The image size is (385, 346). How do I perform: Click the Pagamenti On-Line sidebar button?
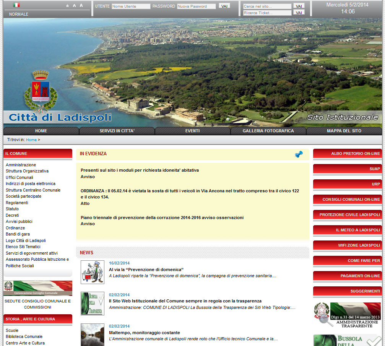point(347,276)
